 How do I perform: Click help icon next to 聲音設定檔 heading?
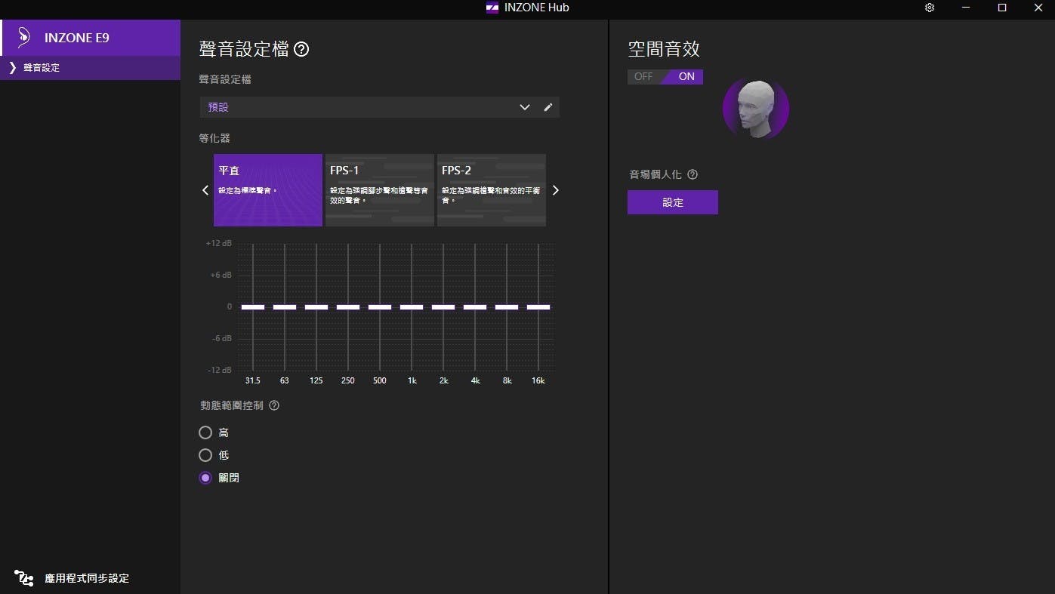coord(301,50)
